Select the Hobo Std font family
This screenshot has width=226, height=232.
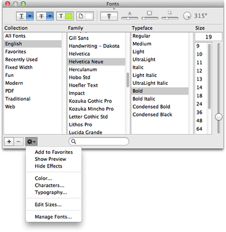point(97,78)
